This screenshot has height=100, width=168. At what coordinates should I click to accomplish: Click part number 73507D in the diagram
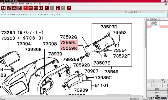coord(109,27)
